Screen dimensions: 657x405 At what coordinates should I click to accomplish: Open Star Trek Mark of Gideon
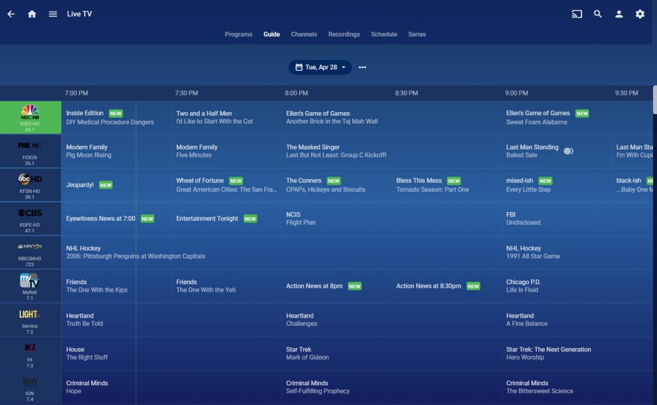392,354
